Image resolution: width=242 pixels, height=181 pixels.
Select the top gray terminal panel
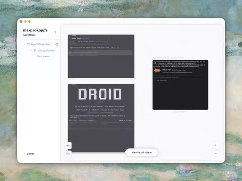(x=101, y=56)
